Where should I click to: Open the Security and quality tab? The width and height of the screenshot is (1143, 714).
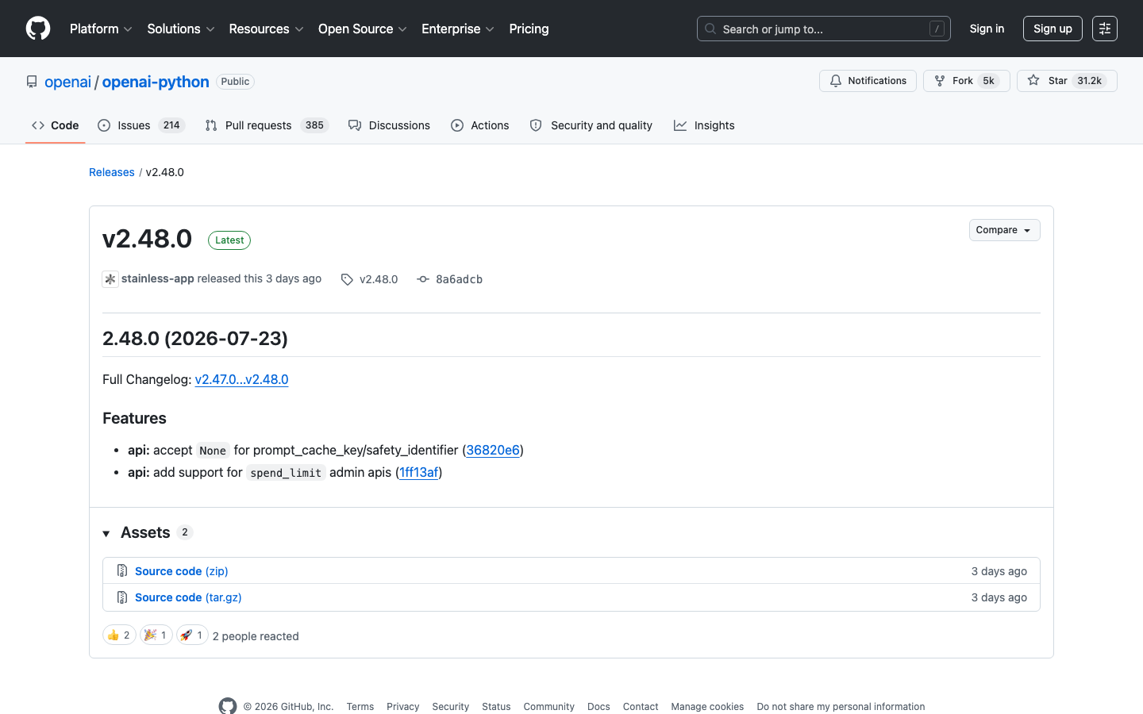(x=591, y=125)
